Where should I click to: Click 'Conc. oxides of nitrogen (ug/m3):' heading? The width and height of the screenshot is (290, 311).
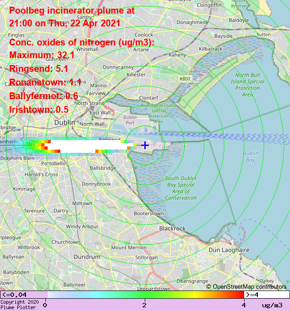[82, 42]
